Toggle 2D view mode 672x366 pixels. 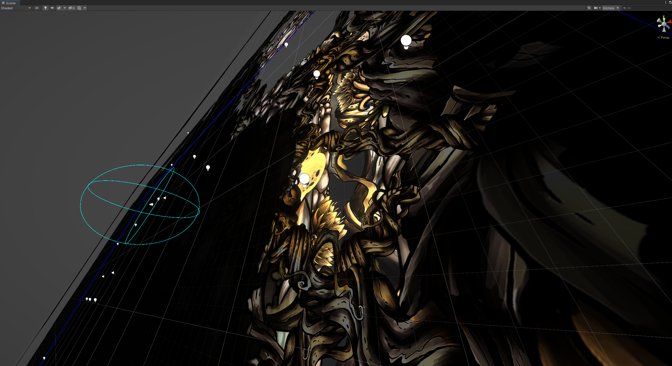[x=37, y=8]
